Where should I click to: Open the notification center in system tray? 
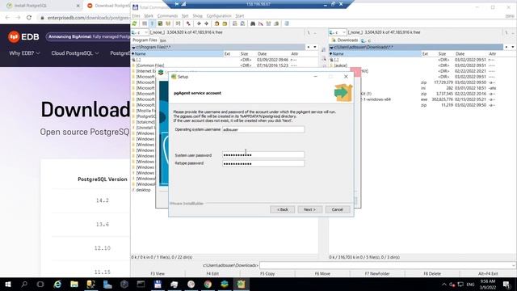[507, 284]
